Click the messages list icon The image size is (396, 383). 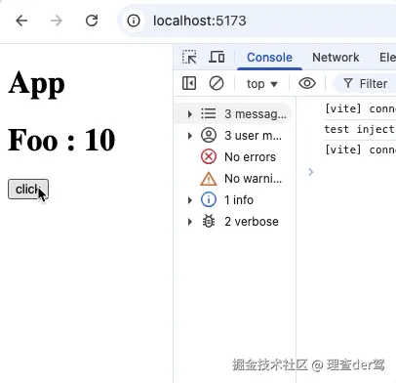[x=209, y=113]
